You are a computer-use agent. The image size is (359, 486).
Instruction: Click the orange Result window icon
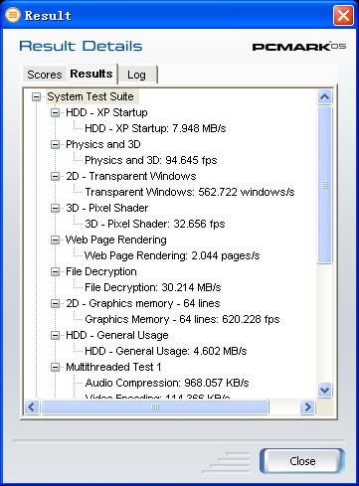(x=13, y=15)
